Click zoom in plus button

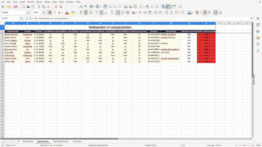tap(253, 145)
